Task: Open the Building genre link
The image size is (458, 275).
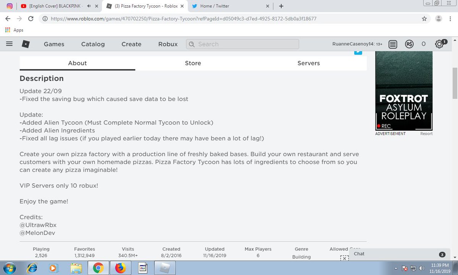Action: point(302,257)
